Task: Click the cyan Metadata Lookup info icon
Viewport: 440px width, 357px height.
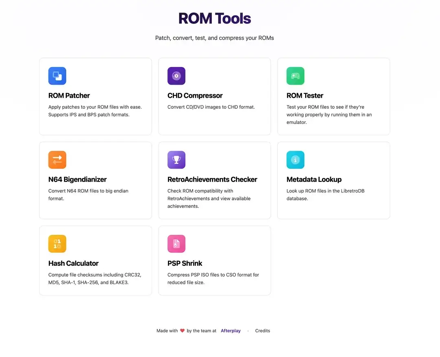Action: (295, 160)
